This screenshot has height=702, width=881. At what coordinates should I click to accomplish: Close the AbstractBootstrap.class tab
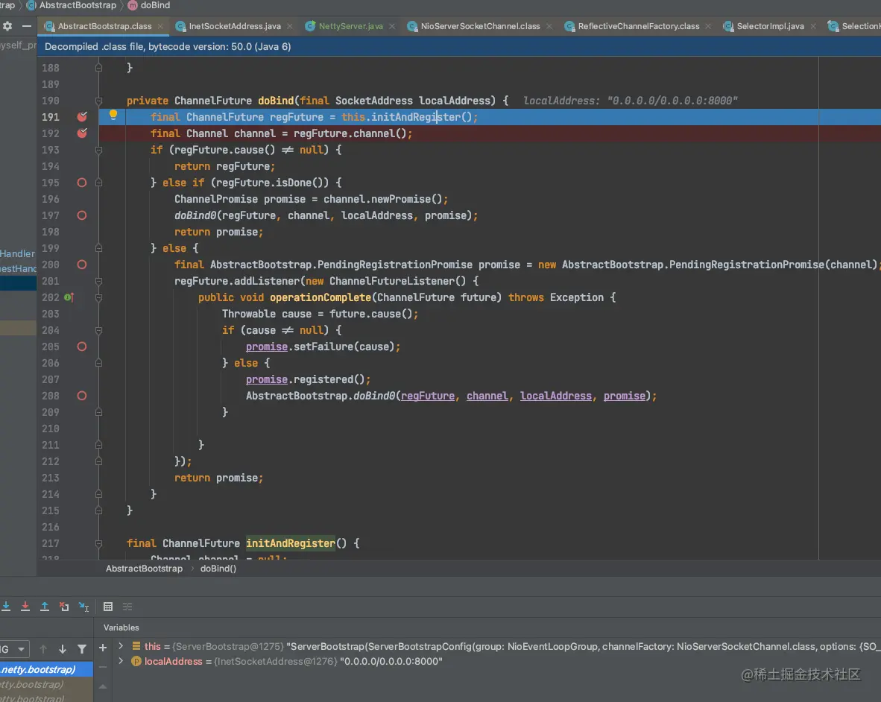point(161,26)
